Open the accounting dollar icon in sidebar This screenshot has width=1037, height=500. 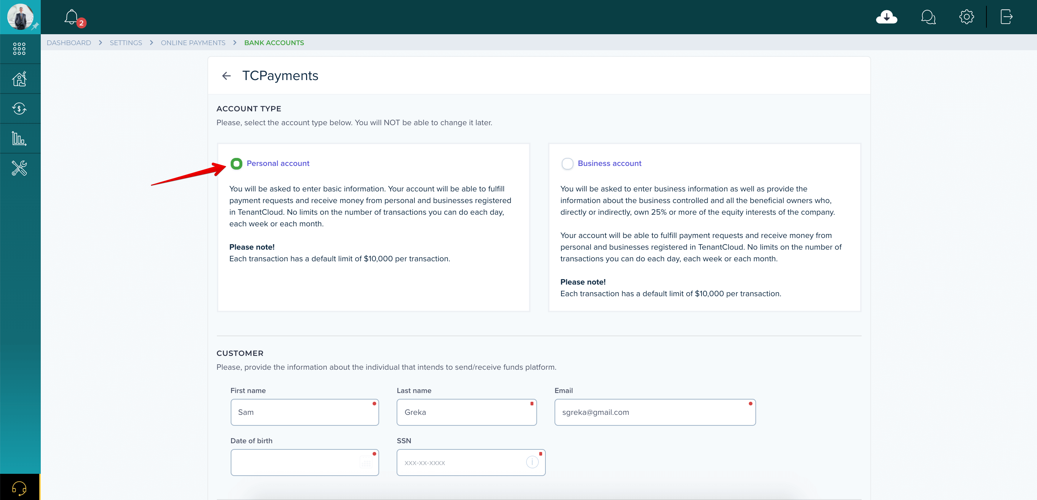(x=19, y=109)
